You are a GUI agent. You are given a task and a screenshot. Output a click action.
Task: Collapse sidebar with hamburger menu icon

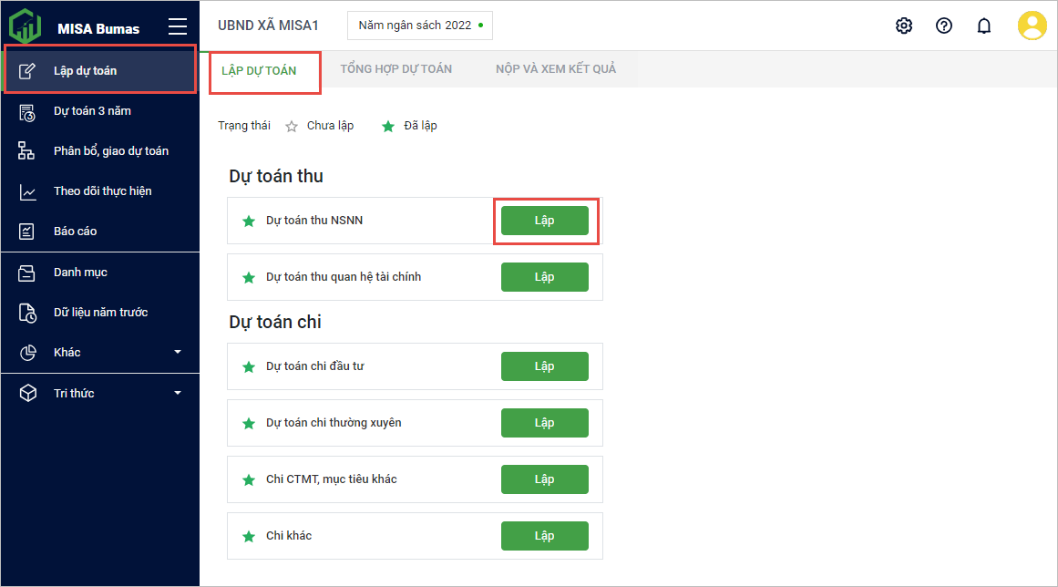coord(178,26)
